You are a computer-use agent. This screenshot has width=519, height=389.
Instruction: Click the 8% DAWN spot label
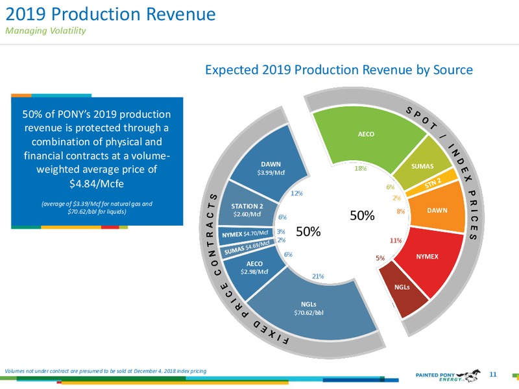tap(400, 211)
